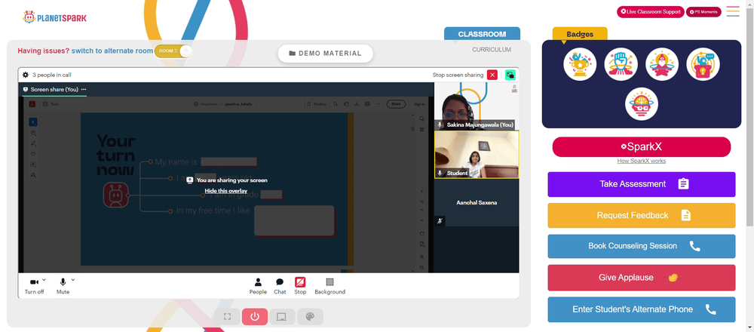Click the SparkX button
This screenshot has width=754, height=332.
click(642, 146)
